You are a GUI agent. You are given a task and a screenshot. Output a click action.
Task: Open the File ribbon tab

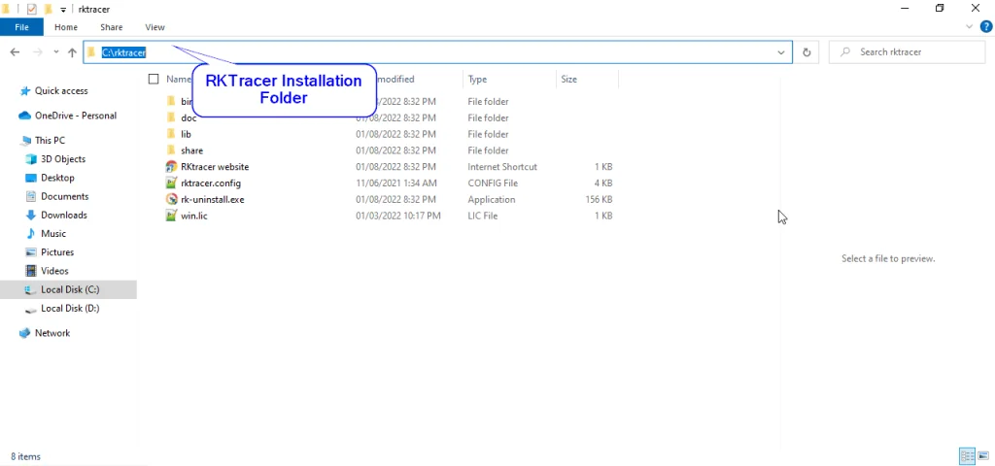click(x=21, y=27)
